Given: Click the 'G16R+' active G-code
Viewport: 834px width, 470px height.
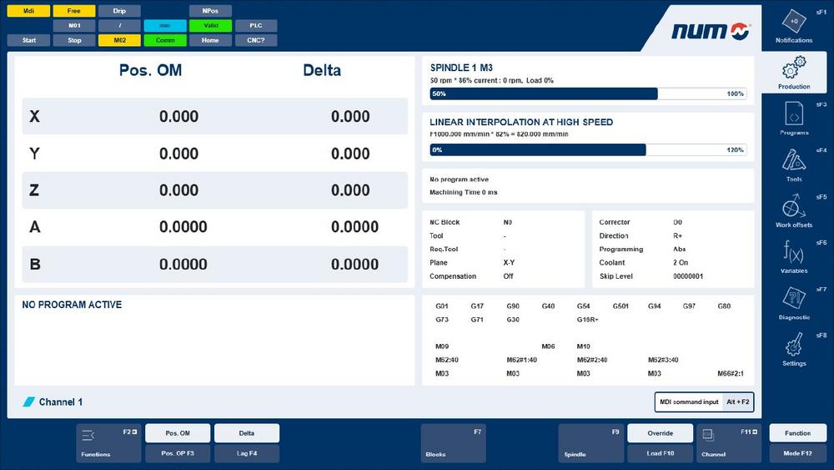Looking at the screenshot, I should 587,320.
